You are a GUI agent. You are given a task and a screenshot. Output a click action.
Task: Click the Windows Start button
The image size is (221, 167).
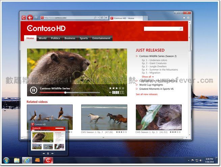[6, 160]
